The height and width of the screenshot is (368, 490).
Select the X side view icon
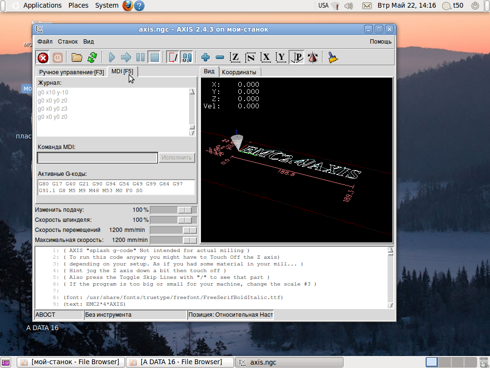266,58
